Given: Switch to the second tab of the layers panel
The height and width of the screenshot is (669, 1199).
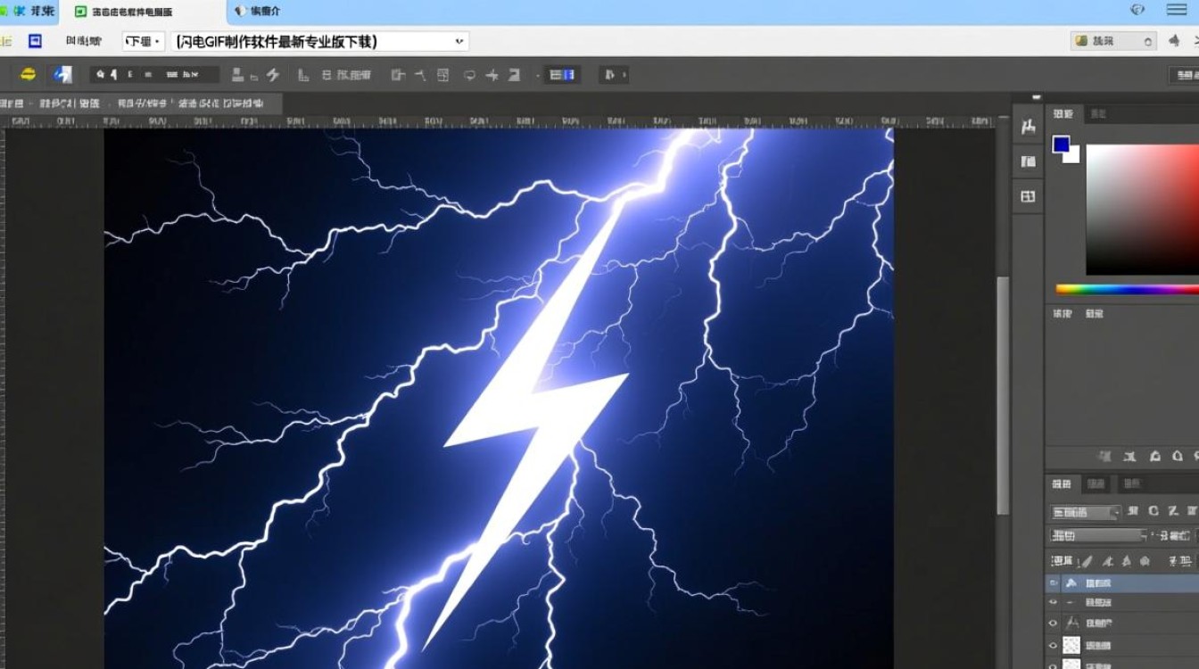Looking at the screenshot, I should 1096,483.
